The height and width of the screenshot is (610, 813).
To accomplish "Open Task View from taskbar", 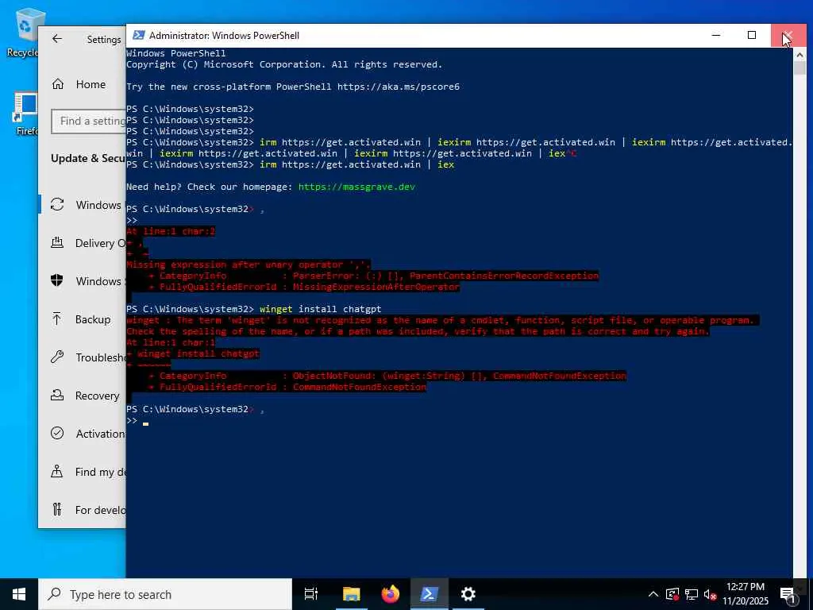I will click(311, 594).
